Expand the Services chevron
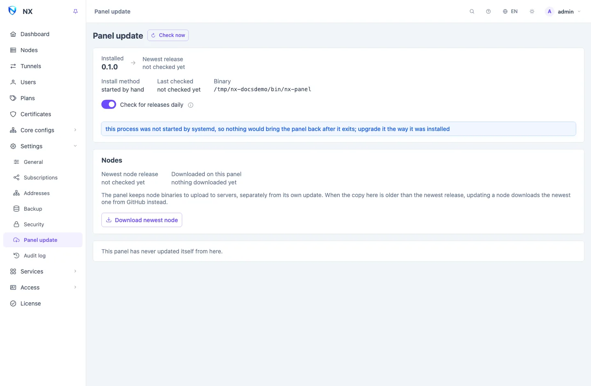Viewport: 591px width, 386px height. [x=75, y=271]
